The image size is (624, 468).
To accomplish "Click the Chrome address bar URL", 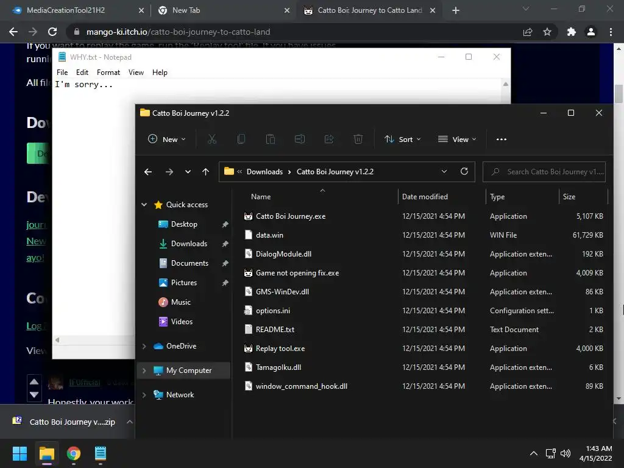I will click(179, 32).
